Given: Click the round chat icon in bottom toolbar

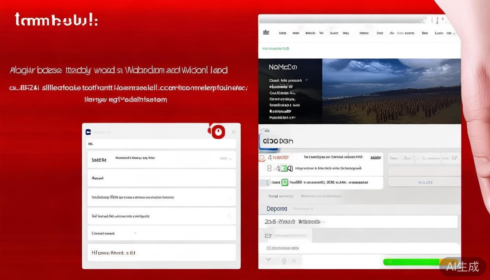Looking at the screenshot, I should click(x=294, y=261).
